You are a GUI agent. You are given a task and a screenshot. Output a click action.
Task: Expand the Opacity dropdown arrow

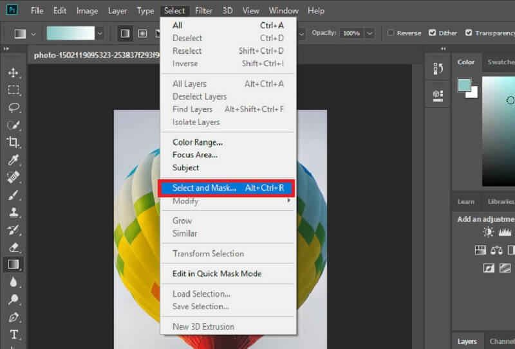click(370, 33)
